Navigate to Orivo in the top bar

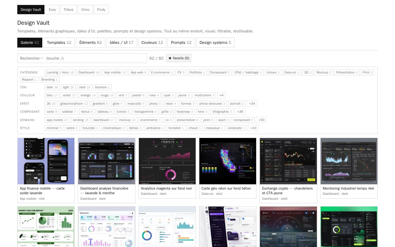[85, 10]
